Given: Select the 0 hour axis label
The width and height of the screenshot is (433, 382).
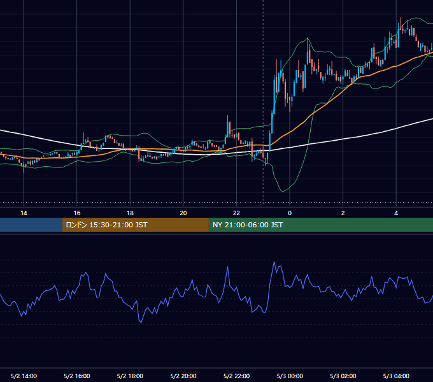Looking at the screenshot, I should point(290,213).
